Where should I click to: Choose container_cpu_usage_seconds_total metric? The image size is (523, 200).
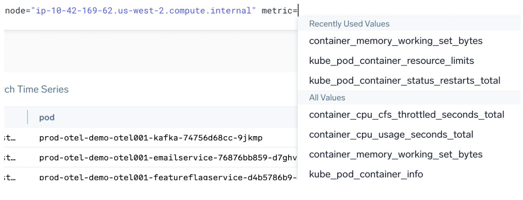click(x=391, y=135)
